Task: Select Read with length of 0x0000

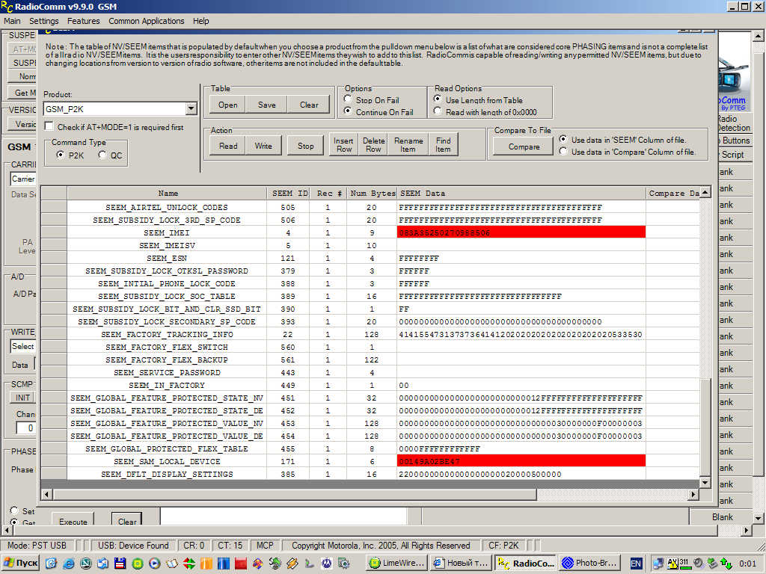Action: click(x=438, y=111)
